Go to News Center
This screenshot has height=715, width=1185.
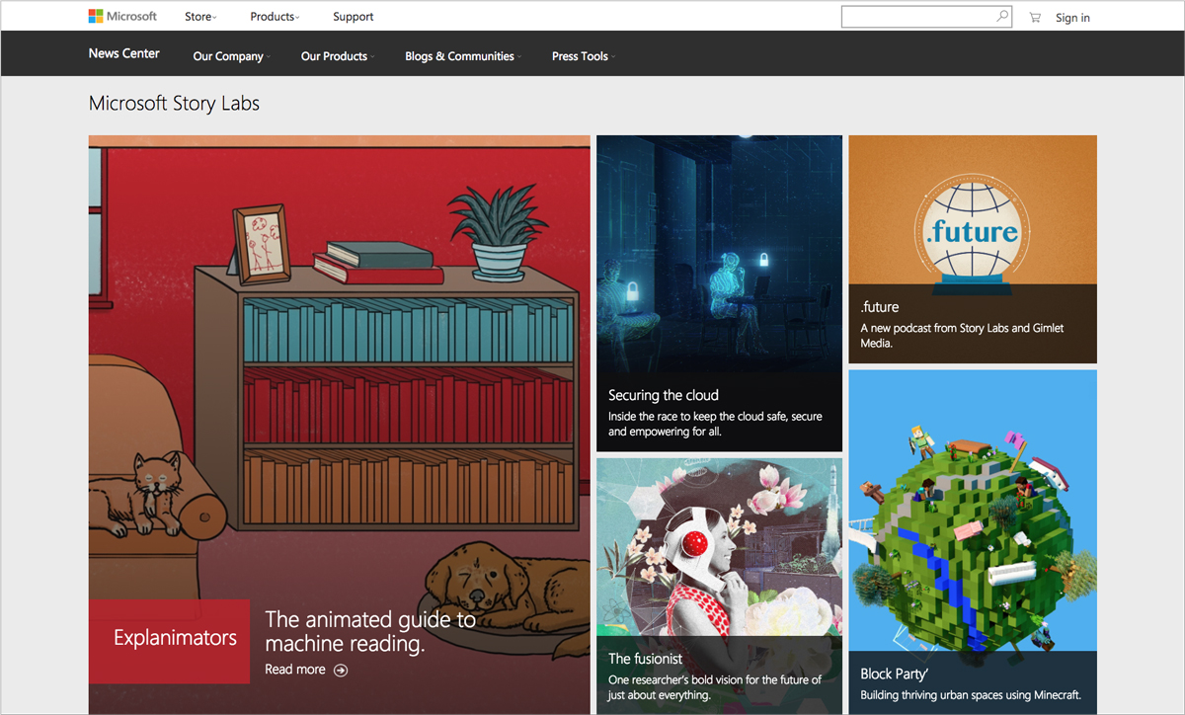123,53
